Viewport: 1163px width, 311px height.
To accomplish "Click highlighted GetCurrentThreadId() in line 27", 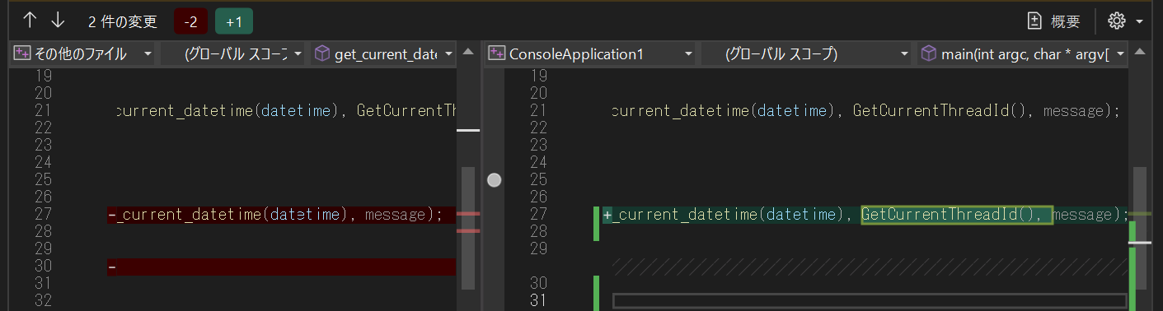I will [x=957, y=215].
